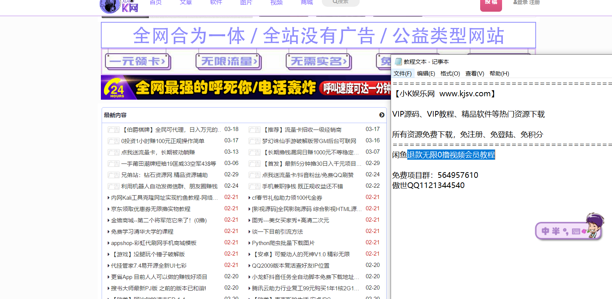Open 免费学习清华大学的课程 link
This screenshot has width=612, height=299.
[x=142, y=232]
